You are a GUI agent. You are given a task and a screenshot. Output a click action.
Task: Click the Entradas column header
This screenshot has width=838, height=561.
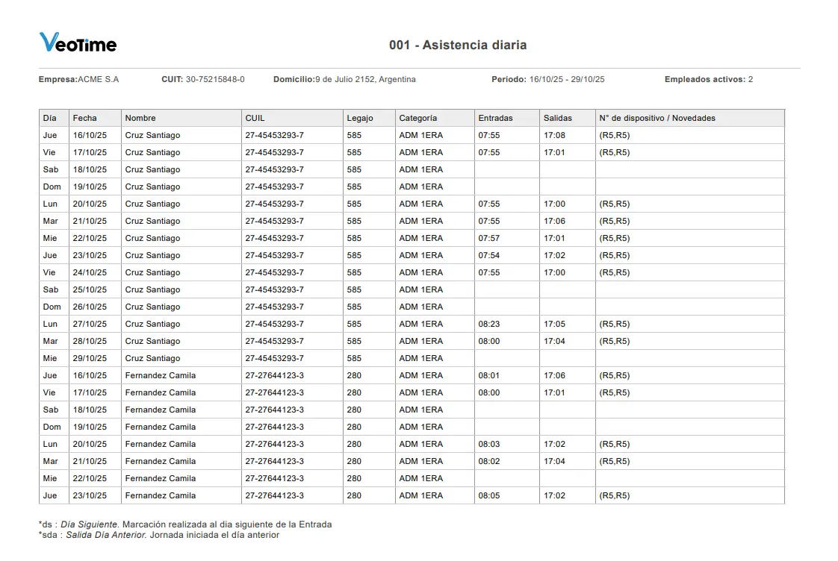coord(496,117)
